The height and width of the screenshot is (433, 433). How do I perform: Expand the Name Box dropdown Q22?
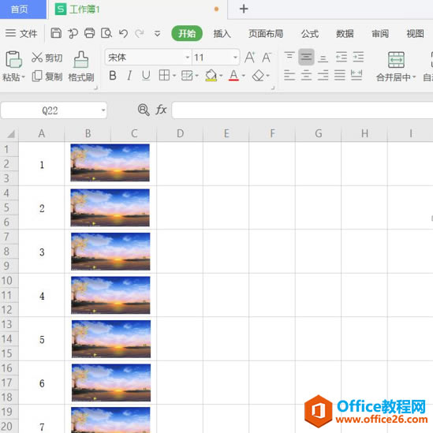click(103, 110)
